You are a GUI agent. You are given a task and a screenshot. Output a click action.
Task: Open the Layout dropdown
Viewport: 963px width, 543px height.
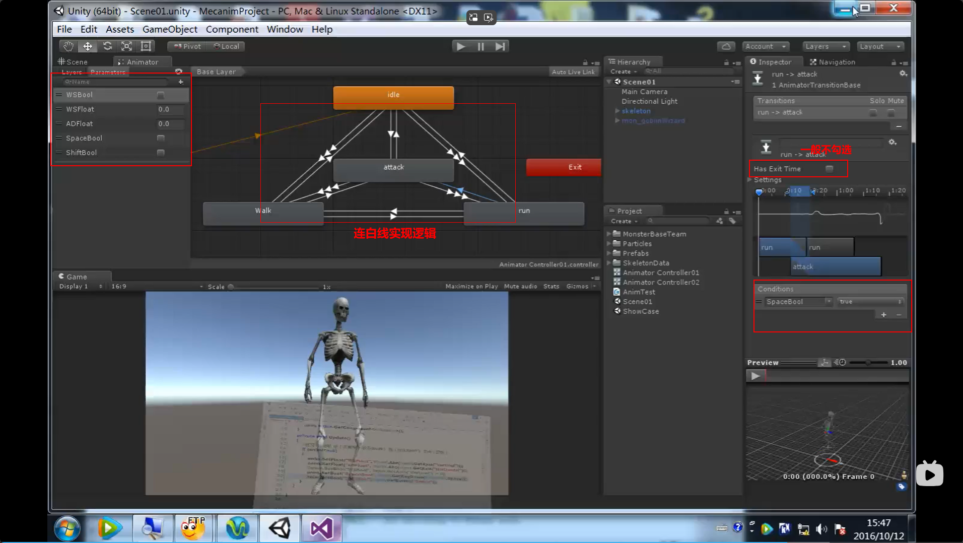click(880, 46)
